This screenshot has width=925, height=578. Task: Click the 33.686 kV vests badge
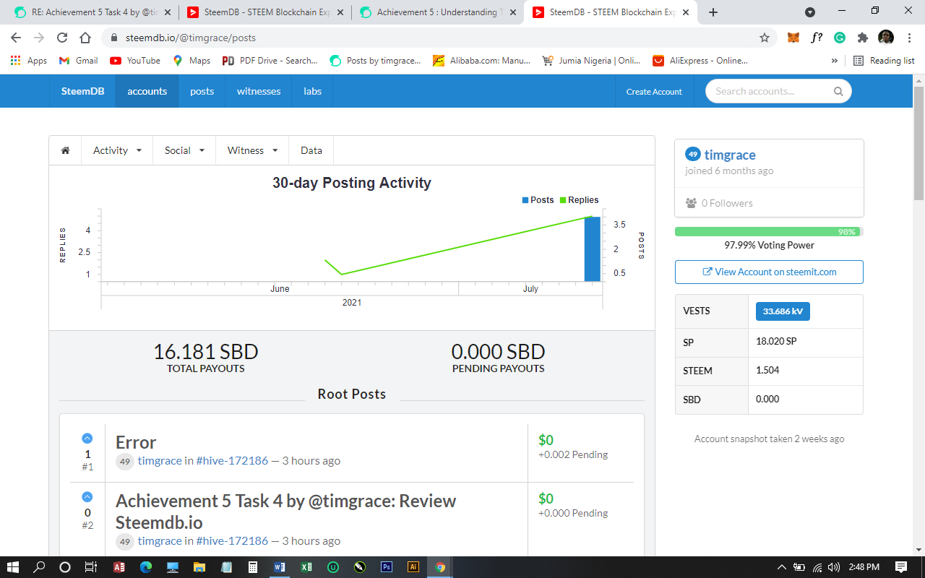click(783, 311)
